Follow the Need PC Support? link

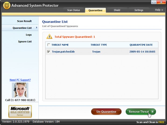click(20, 80)
